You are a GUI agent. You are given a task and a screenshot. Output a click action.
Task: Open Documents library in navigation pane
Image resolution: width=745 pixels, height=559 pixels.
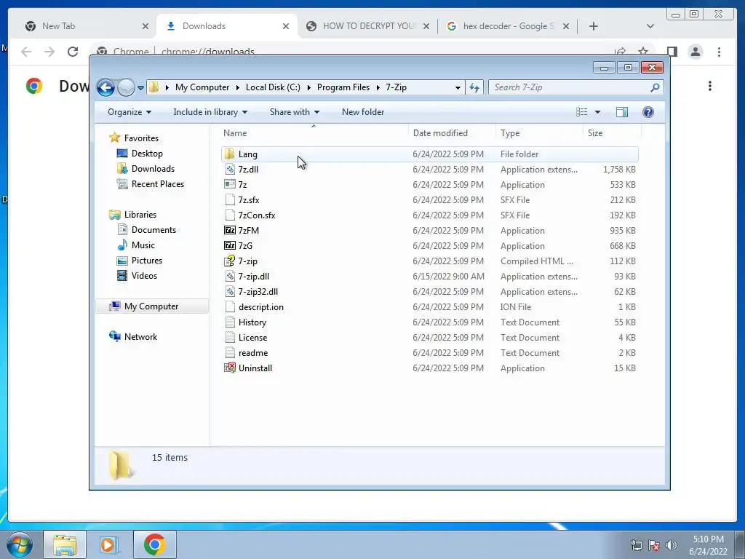tap(154, 230)
